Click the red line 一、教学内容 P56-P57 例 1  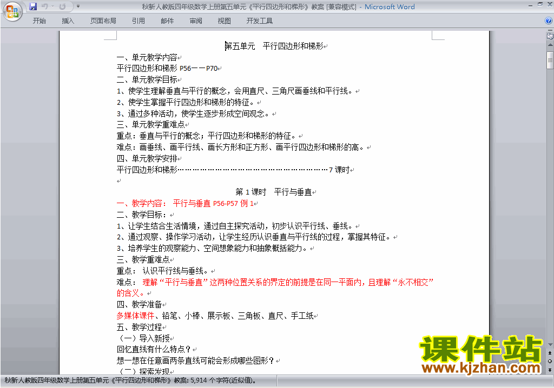coord(185,203)
